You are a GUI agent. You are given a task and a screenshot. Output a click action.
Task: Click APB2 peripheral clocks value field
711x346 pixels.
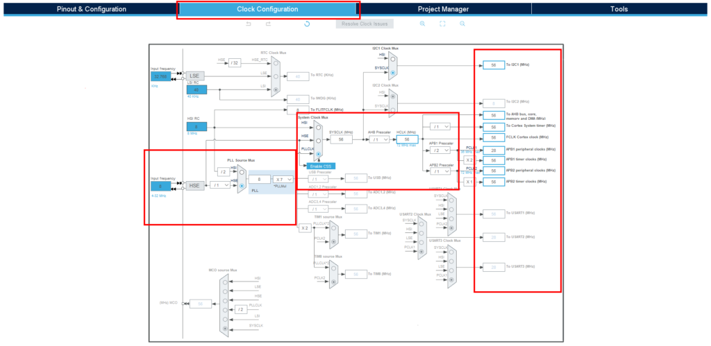point(494,171)
